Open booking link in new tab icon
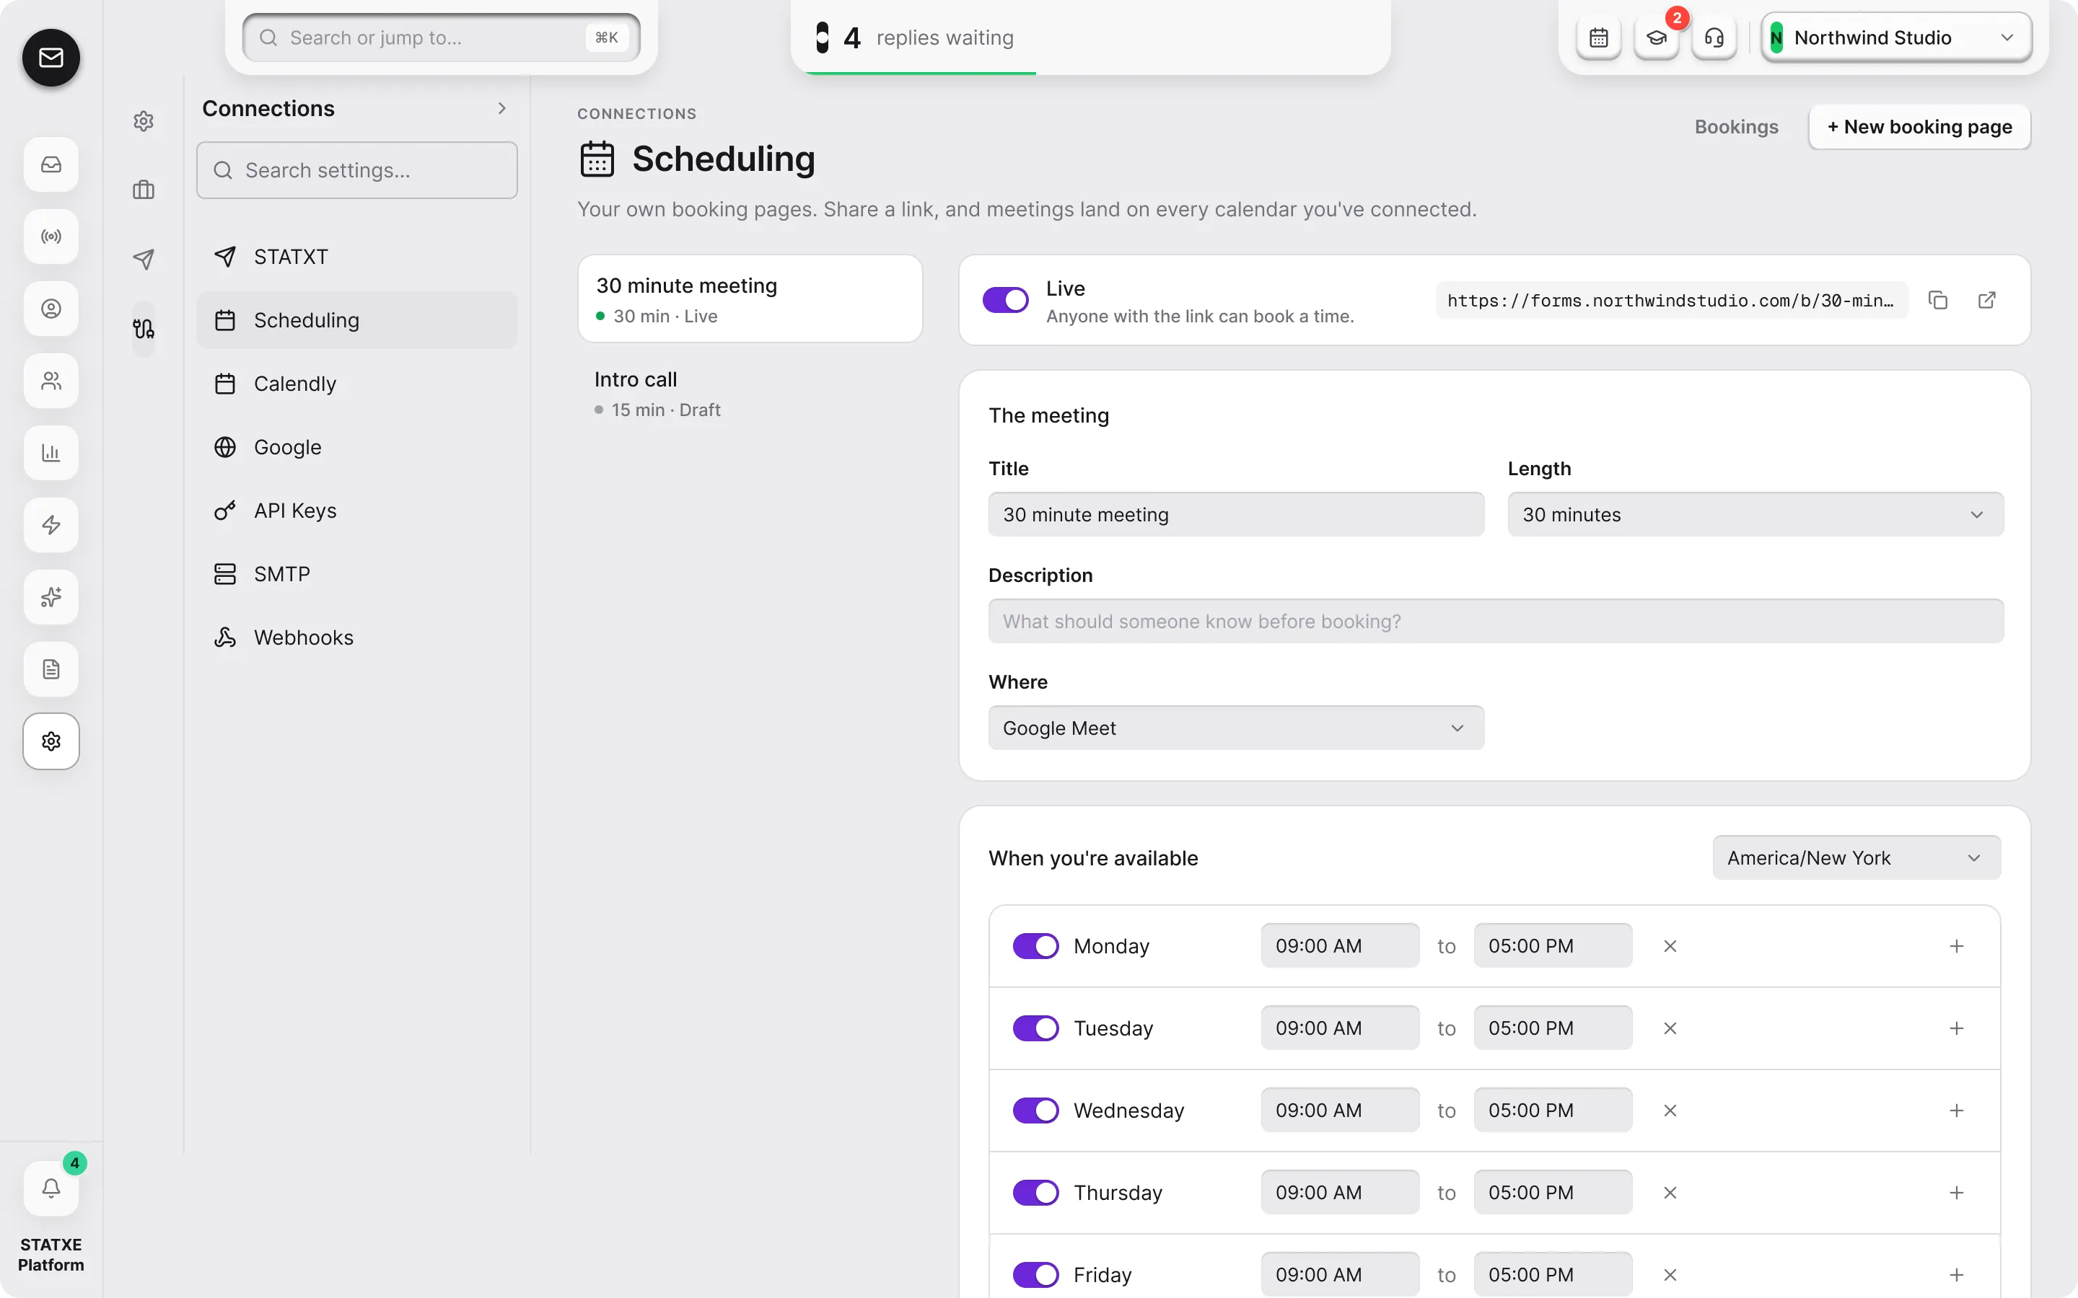2078x1298 pixels. click(x=1986, y=299)
